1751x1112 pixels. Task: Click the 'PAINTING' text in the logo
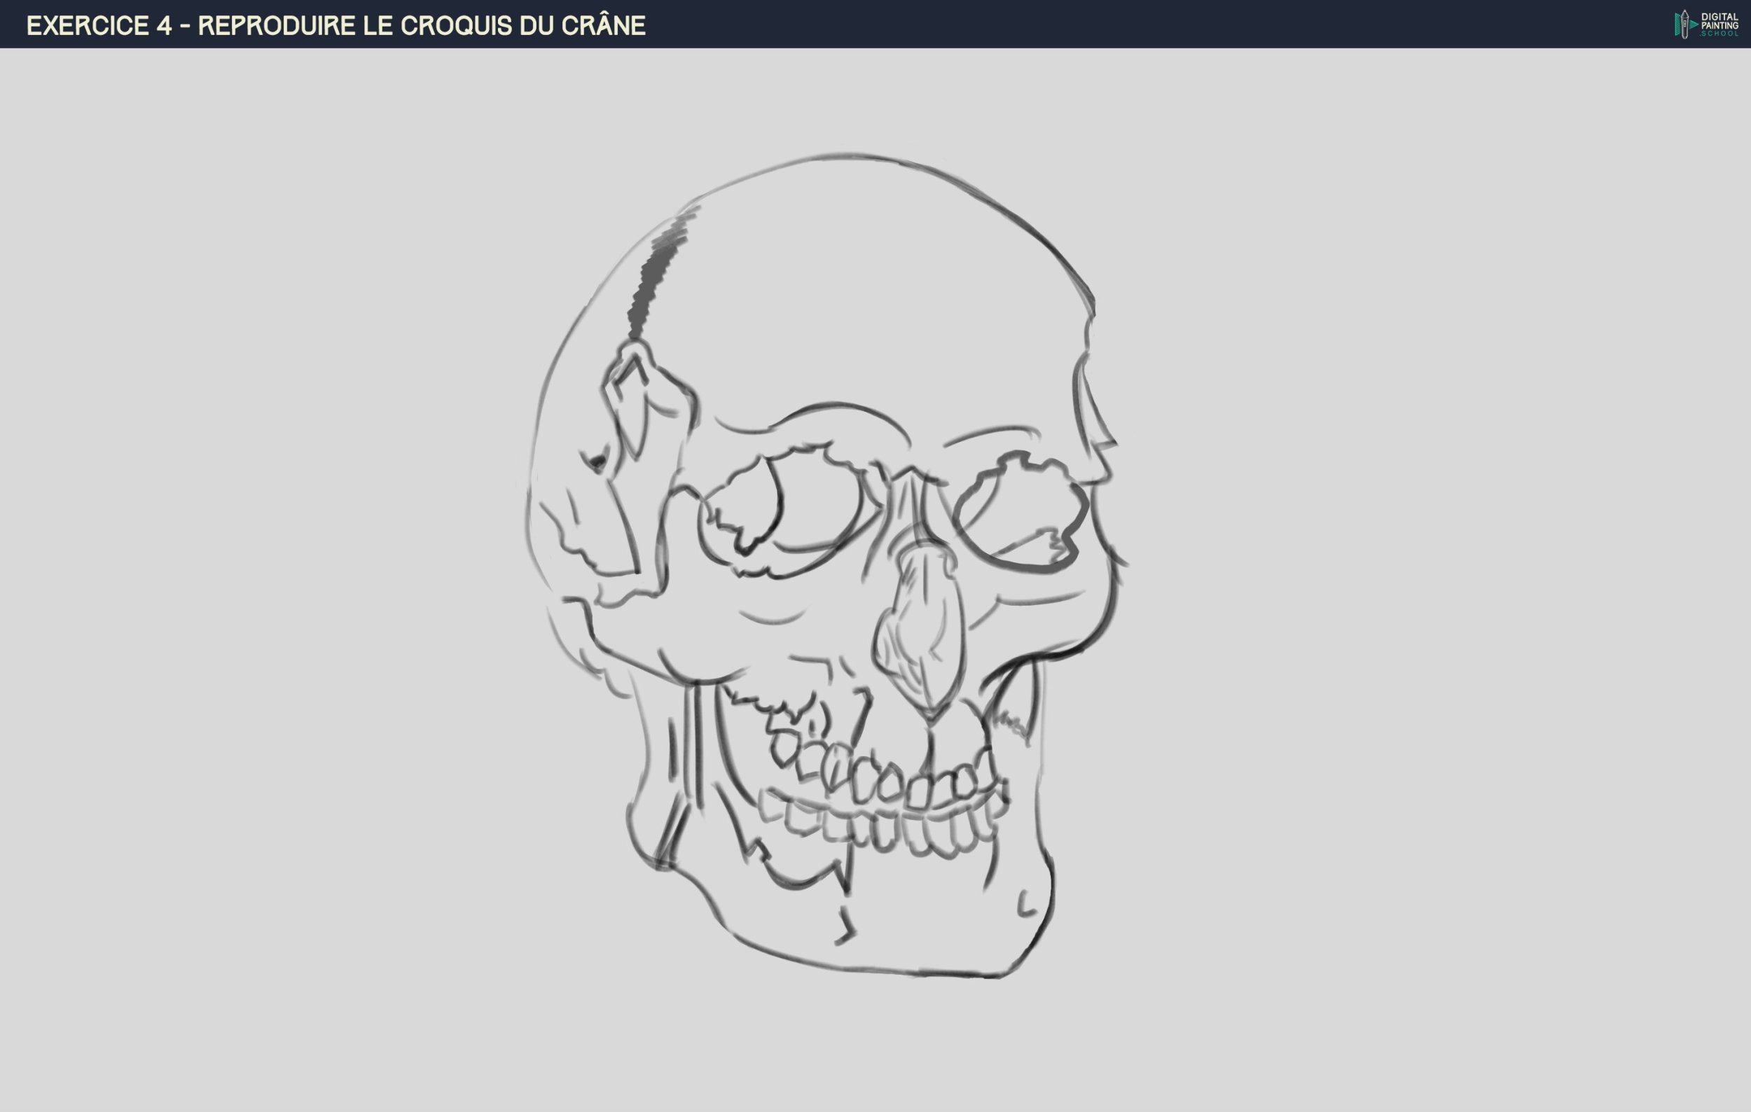pos(1720,25)
